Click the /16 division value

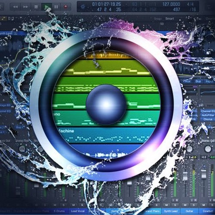[193, 9]
